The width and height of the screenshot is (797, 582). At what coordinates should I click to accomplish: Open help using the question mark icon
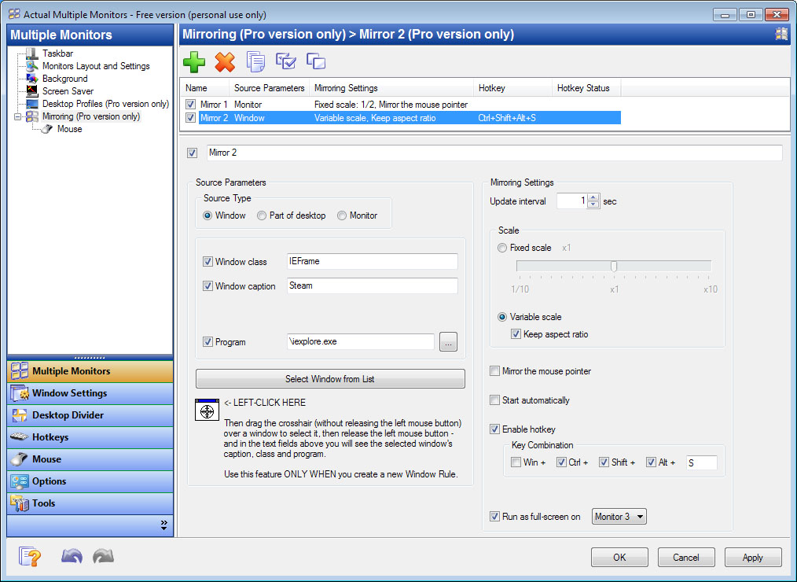[28, 556]
